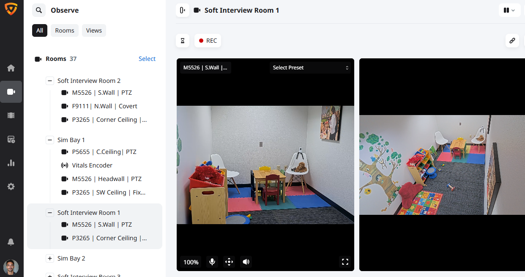
Task: Toggle the REC recording button
Action: coord(208,41)
